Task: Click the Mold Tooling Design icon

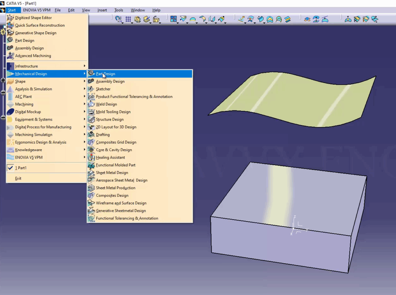Action: click(92, 112)
